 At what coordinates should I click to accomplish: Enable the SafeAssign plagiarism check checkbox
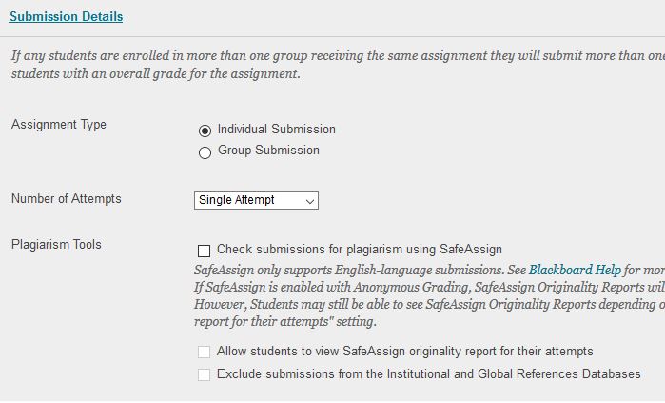pyautogui.click(x=204, y=251)
